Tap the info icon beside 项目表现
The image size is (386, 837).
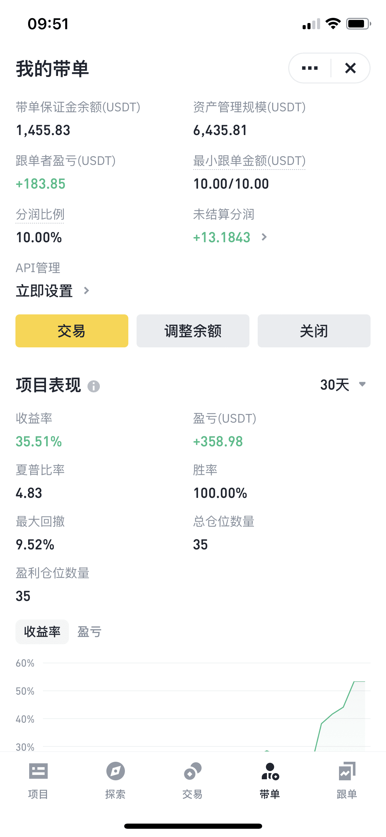coord(94,386)
